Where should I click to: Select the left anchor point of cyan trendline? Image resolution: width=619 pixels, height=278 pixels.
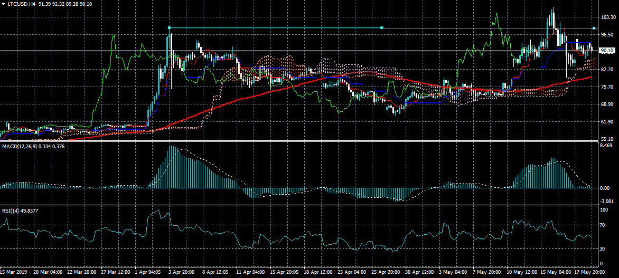pos(169,27)
